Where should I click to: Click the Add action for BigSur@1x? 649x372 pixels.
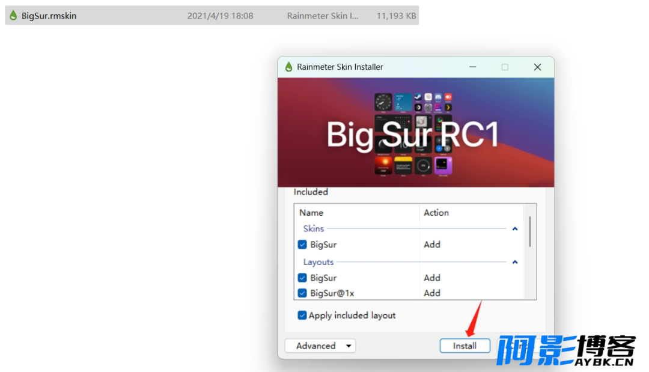tap(431, 293)
